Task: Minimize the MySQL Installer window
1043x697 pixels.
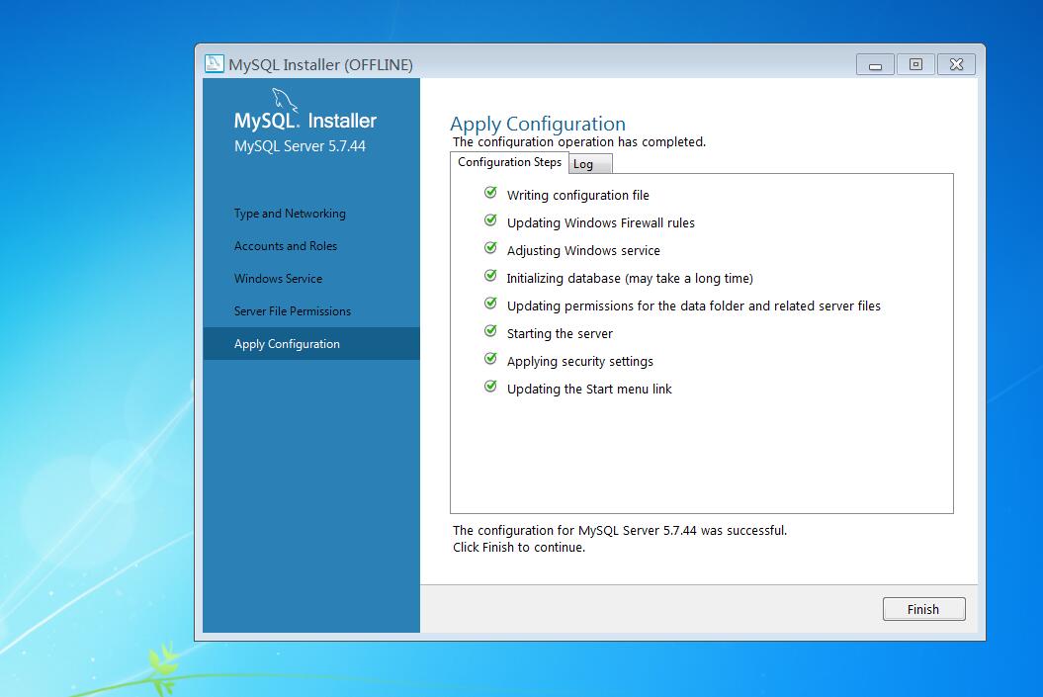Action: (x=875, y=64)
